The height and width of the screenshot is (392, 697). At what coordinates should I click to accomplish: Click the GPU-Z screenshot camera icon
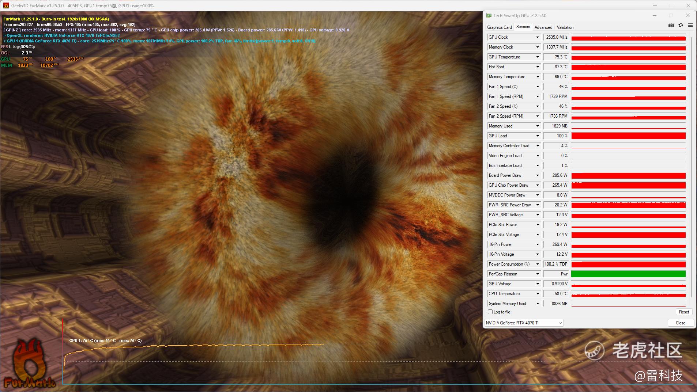pyautogui.click(x=671, y=25)
